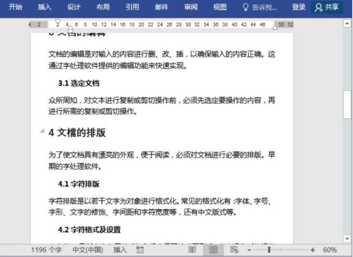Click paragraph starting 为了使文档具有漂亮的外观
Viewport: 353px width, 257px height.
tap(162, 160)
